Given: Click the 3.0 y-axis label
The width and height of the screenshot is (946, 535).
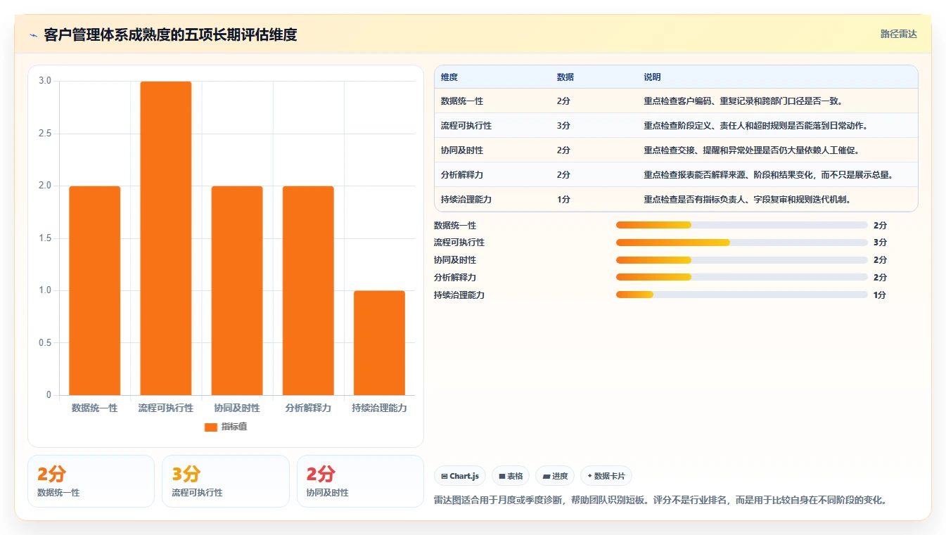Looking at the screenshot, I should (x=45, y=81).
